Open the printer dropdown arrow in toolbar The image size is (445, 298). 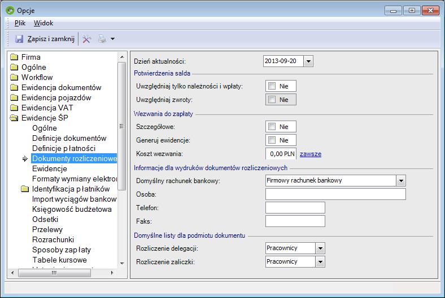pos(113,39)
